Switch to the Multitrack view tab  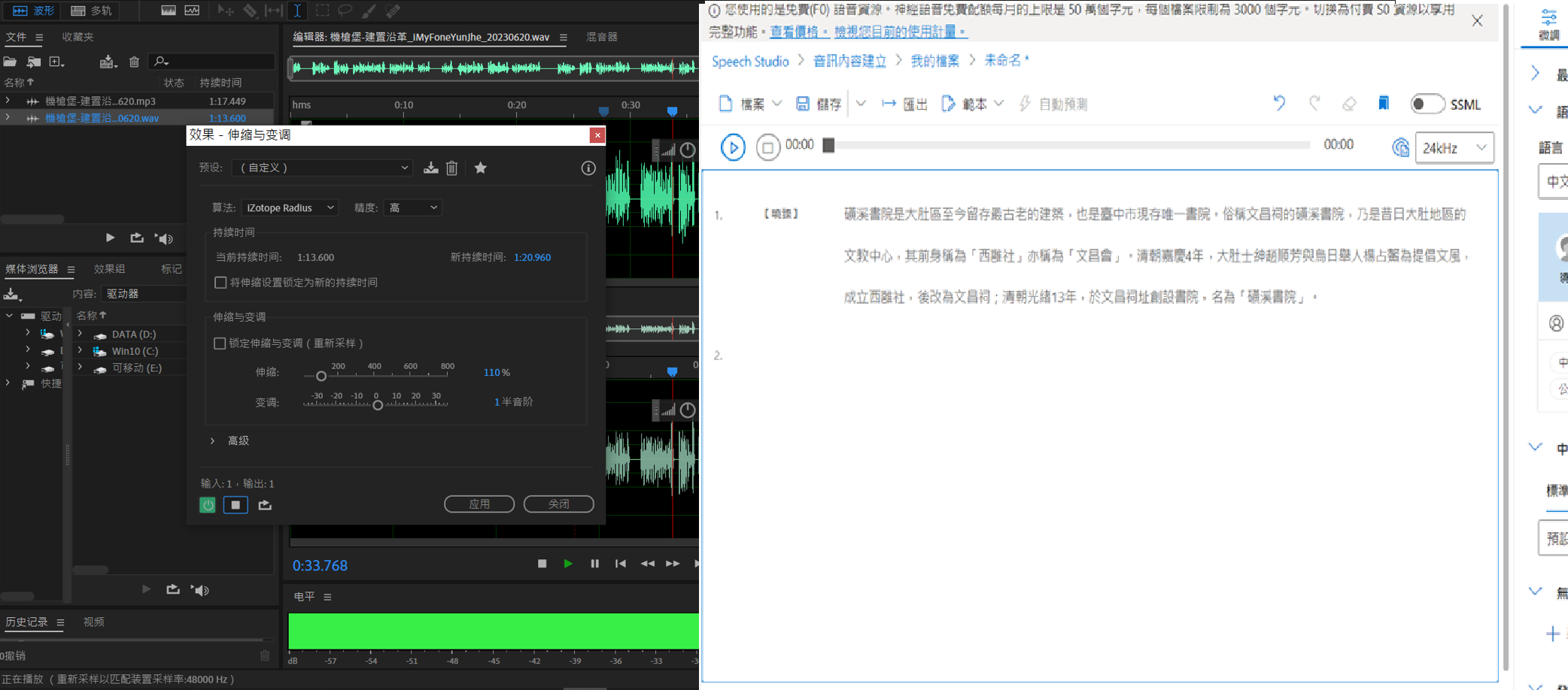[91, 11]
